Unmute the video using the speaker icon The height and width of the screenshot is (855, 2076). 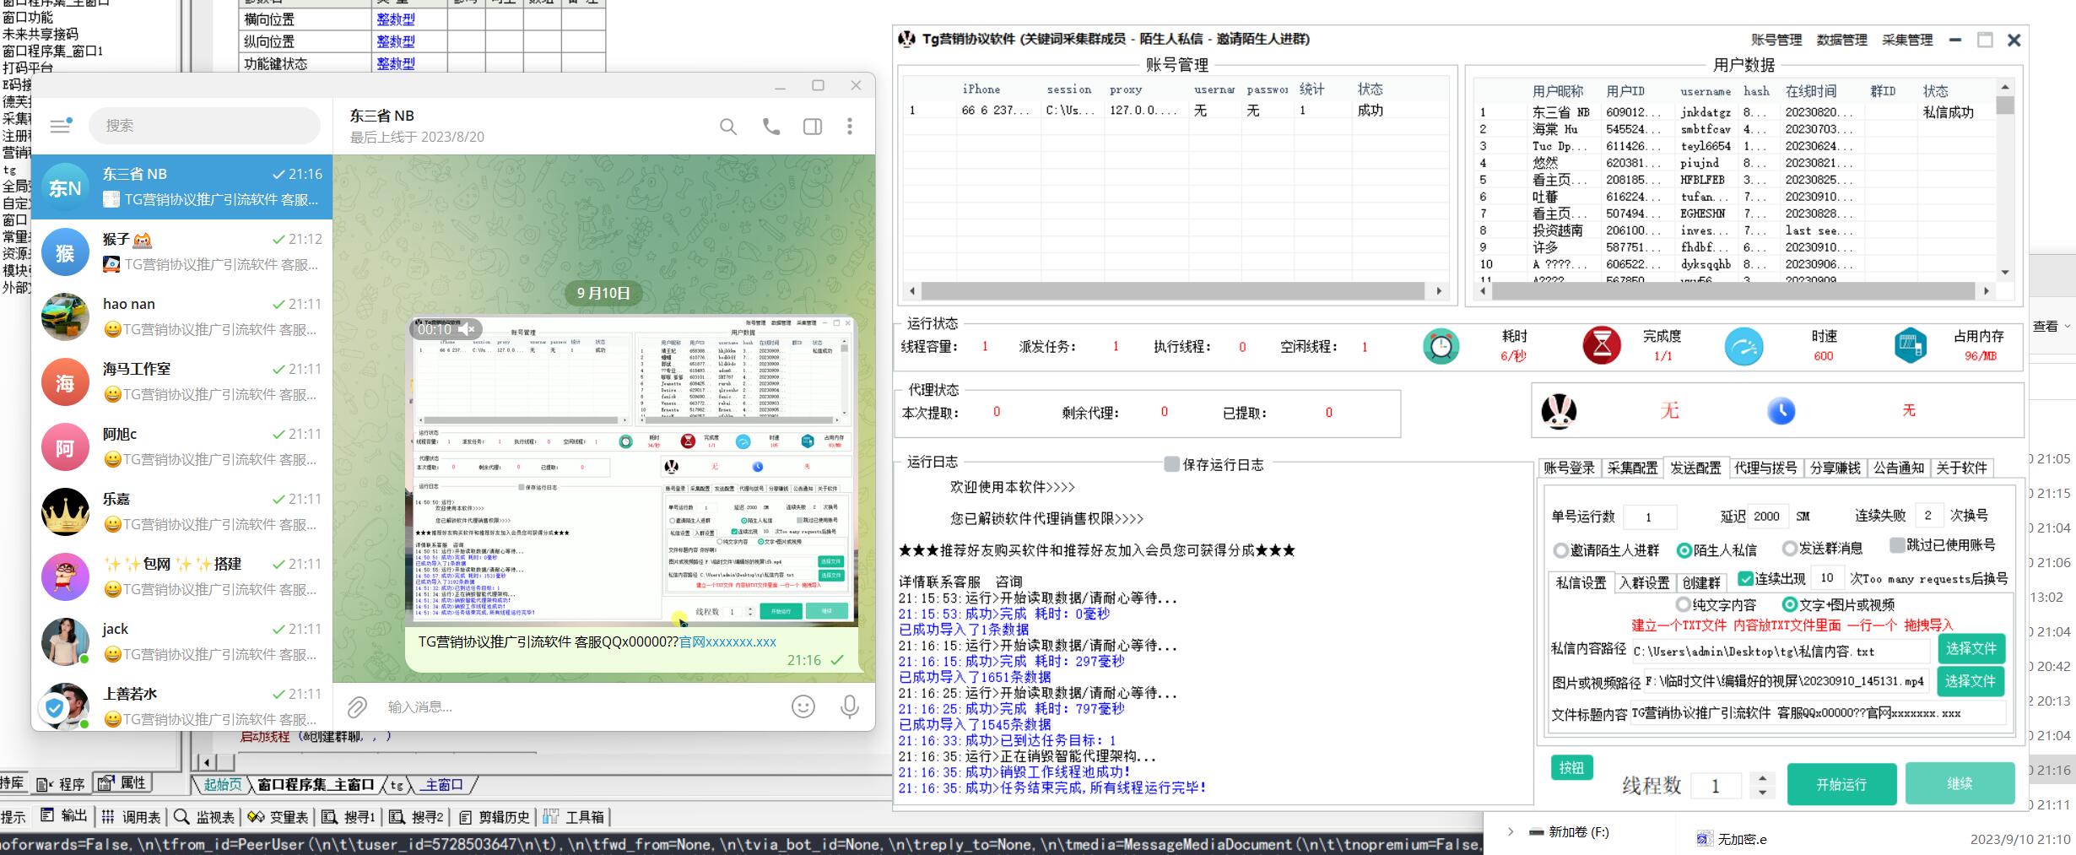[467, 329]
